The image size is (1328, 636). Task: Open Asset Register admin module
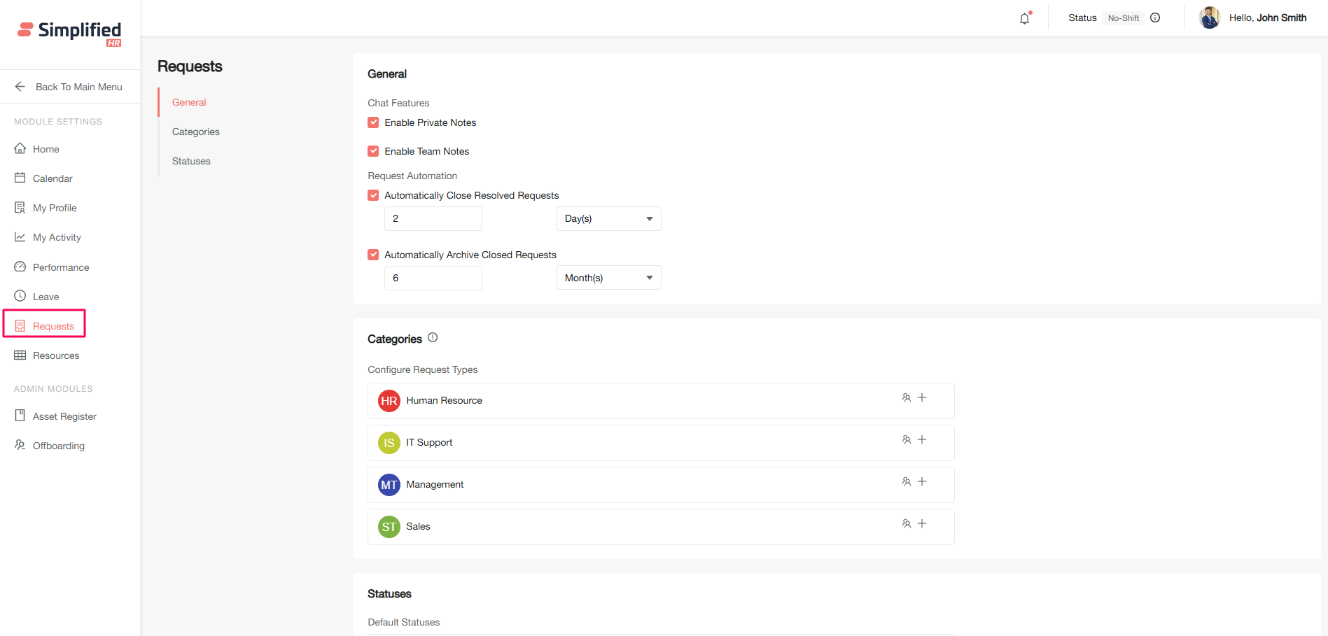pyautogui.click(x=64, y=416)
